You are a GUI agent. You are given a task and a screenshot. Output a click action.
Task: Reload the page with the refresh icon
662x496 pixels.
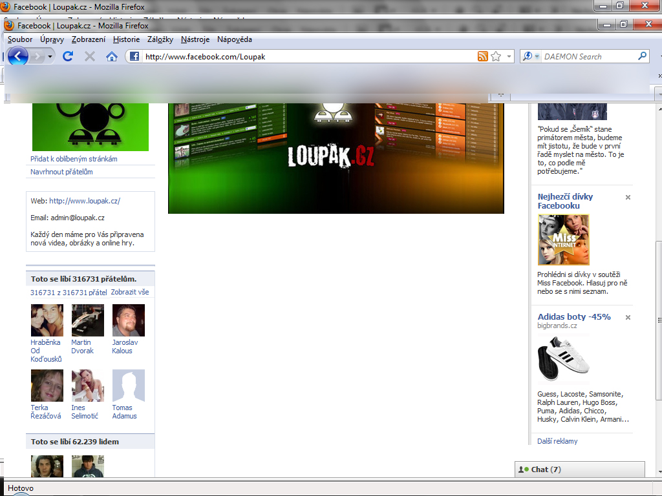click(68, 56)
